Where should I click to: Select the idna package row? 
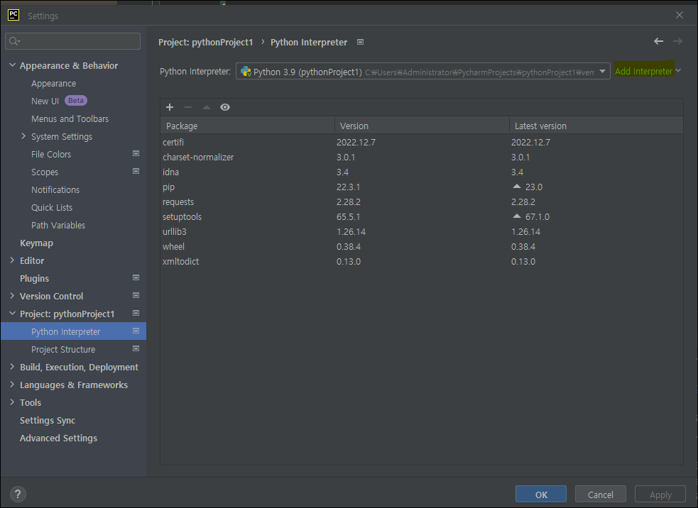point(422,172)
